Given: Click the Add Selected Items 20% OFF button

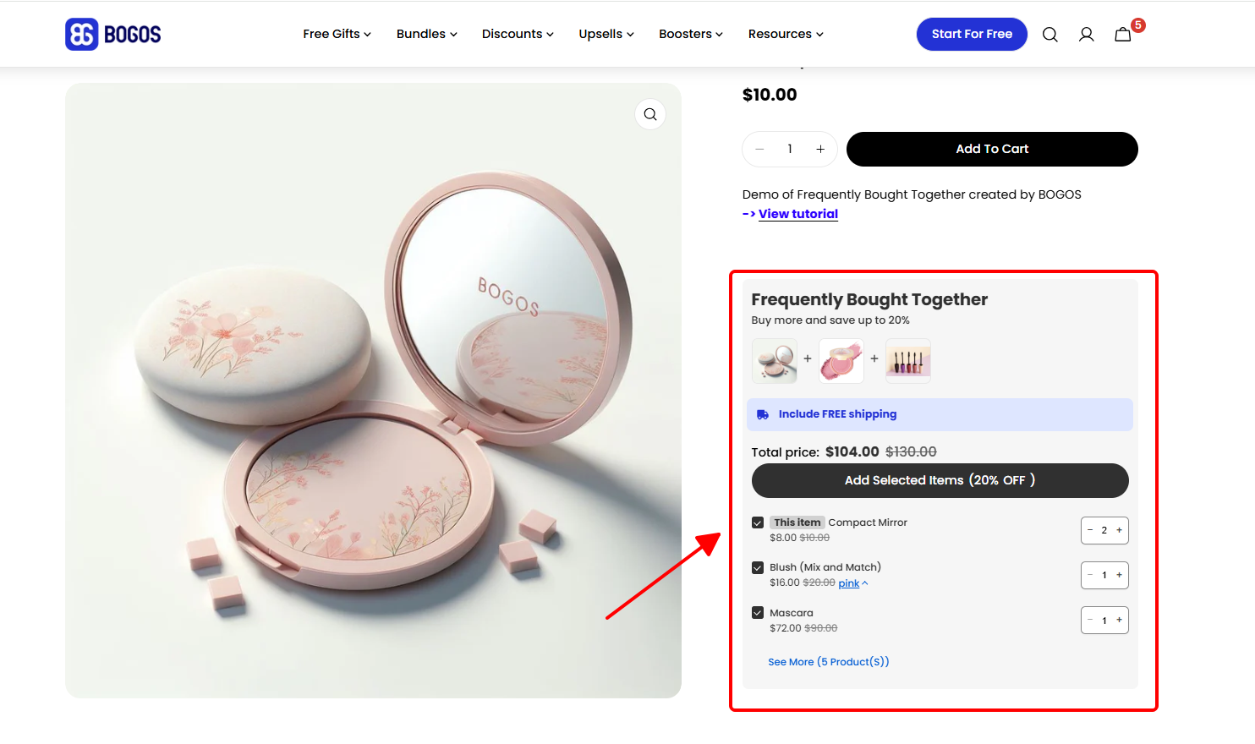Looking at the screenshot, I should point(940,480).
